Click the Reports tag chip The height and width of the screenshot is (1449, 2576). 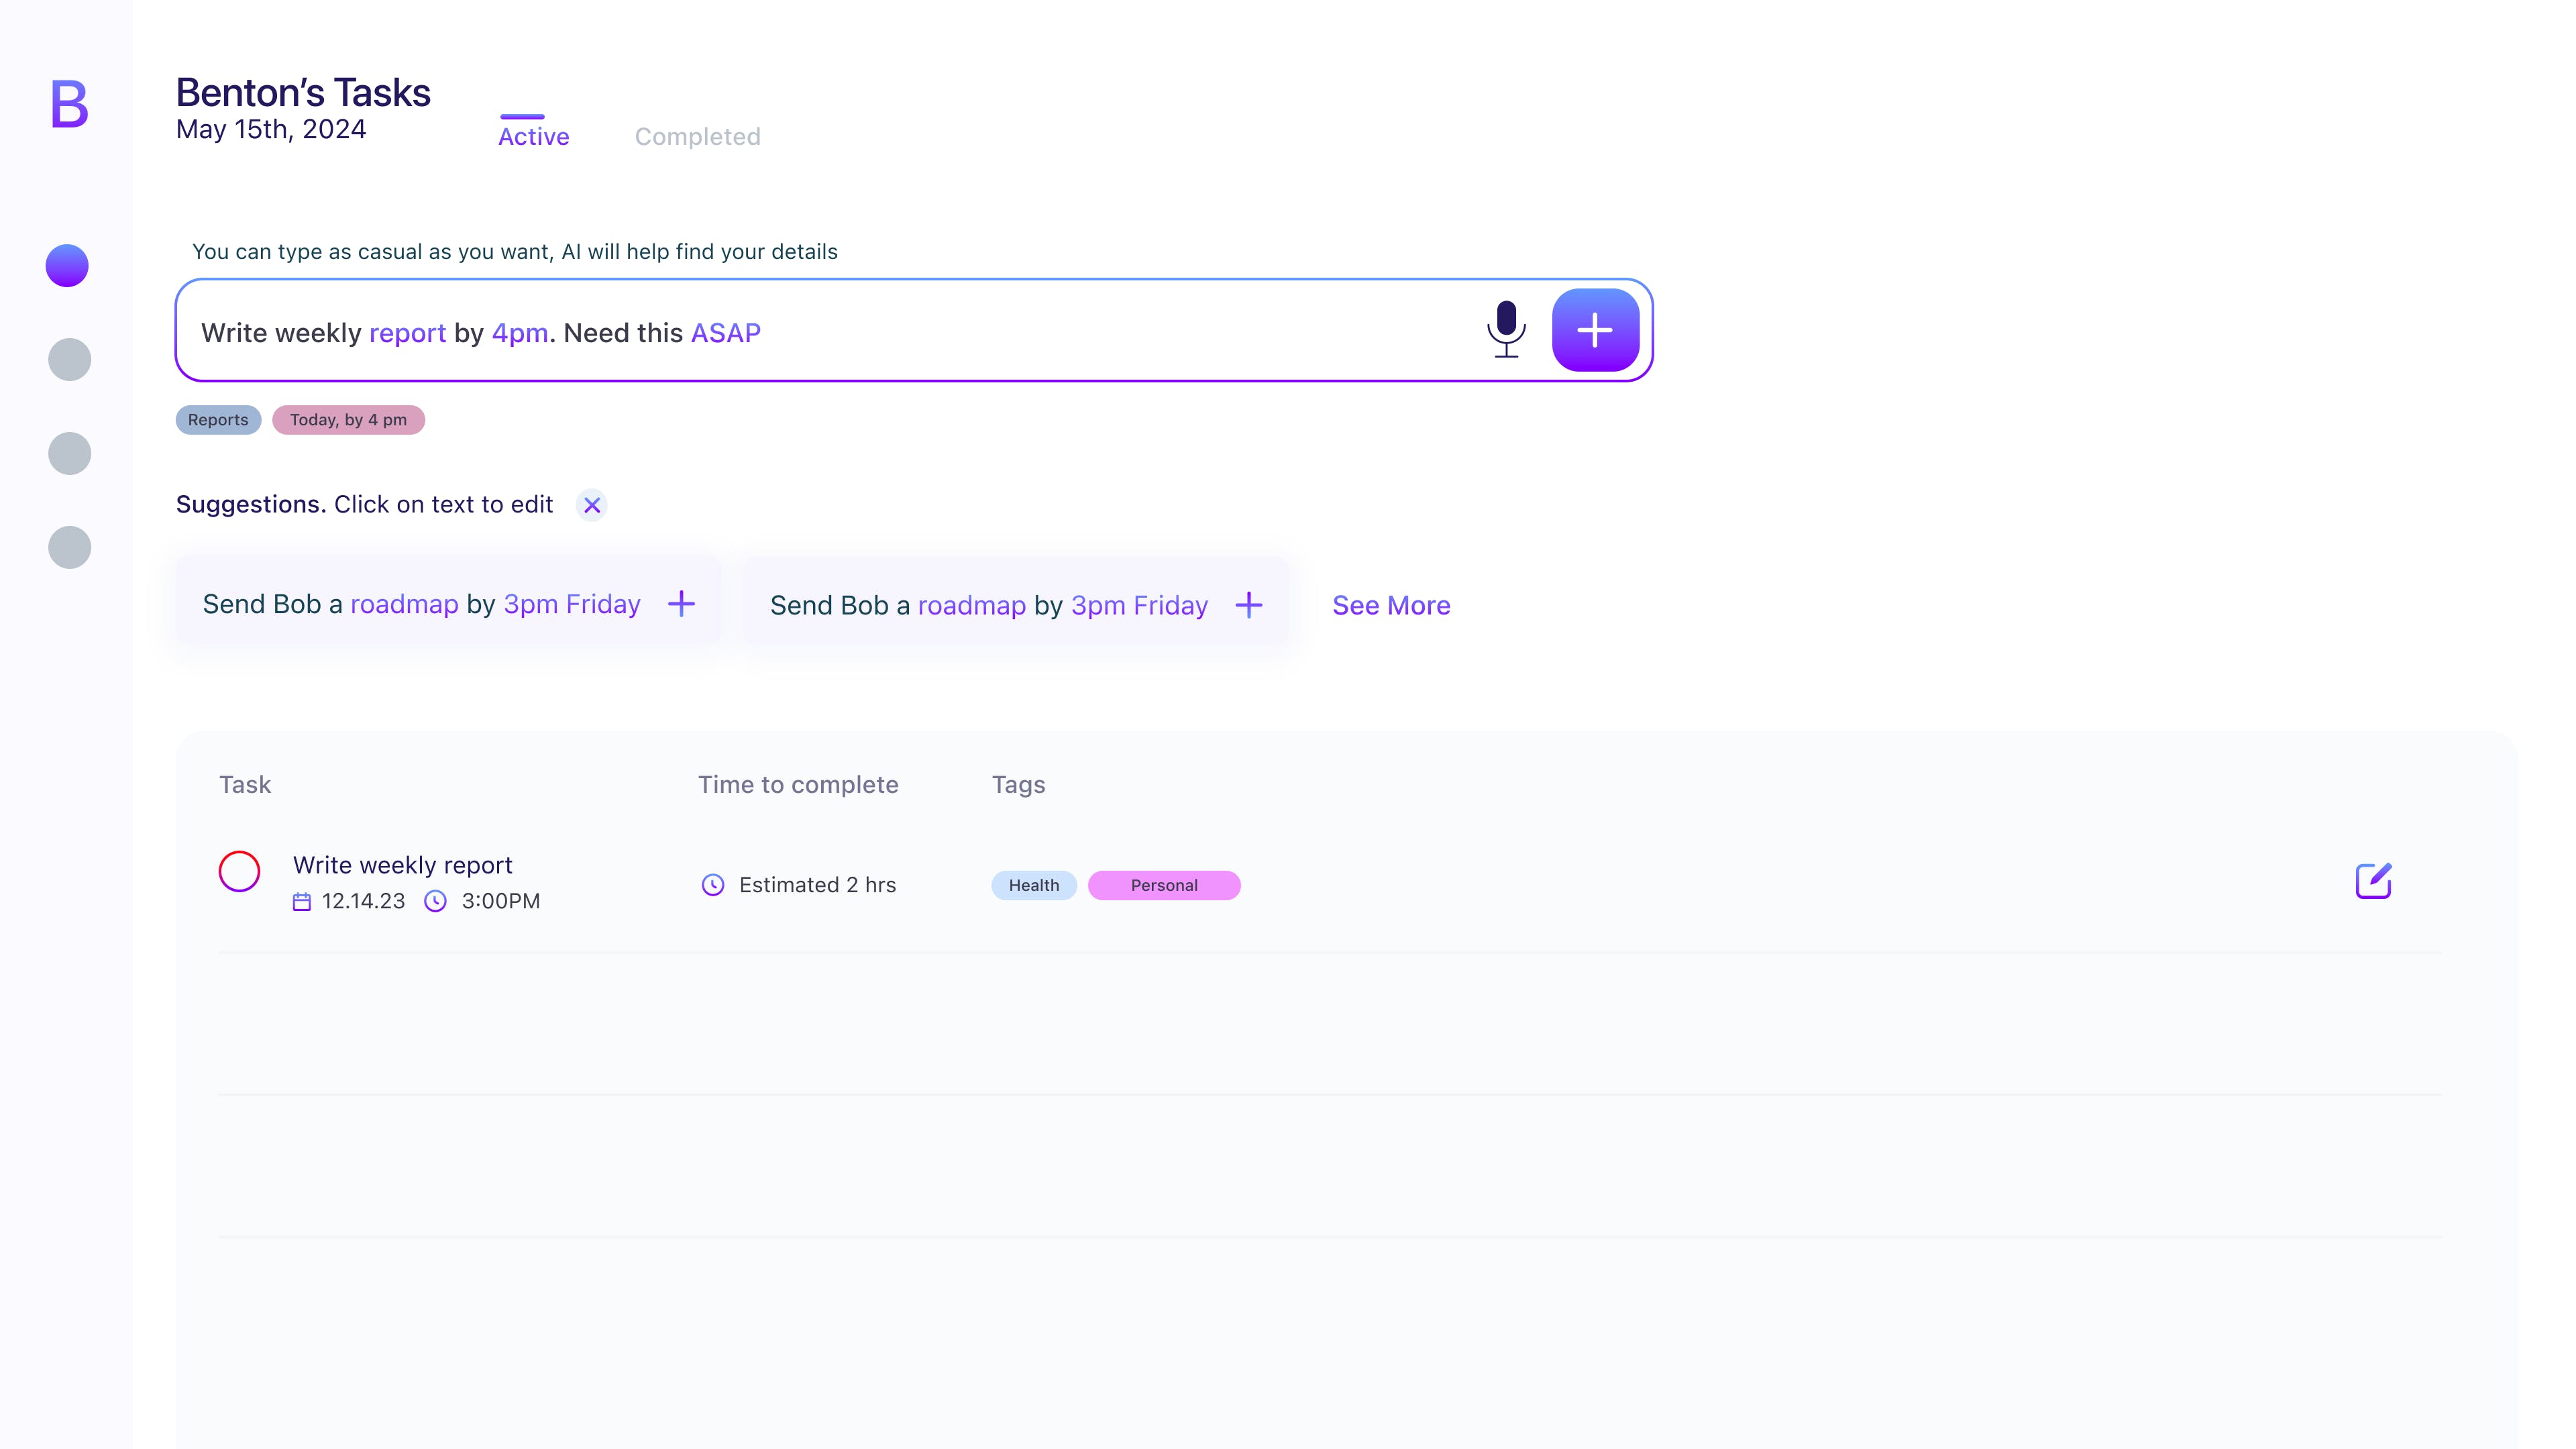pos(218,420)
